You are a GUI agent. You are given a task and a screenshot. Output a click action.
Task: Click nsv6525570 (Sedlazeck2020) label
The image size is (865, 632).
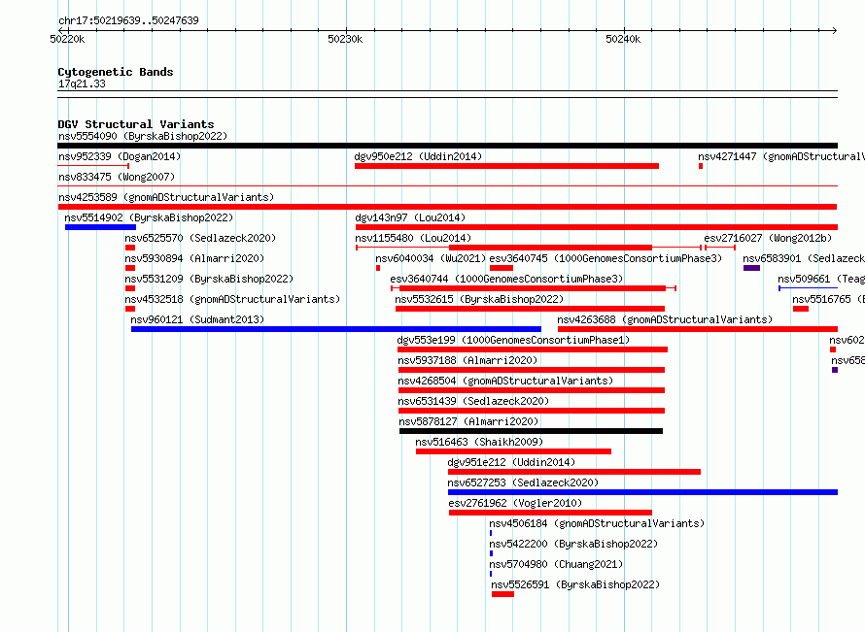200,238
